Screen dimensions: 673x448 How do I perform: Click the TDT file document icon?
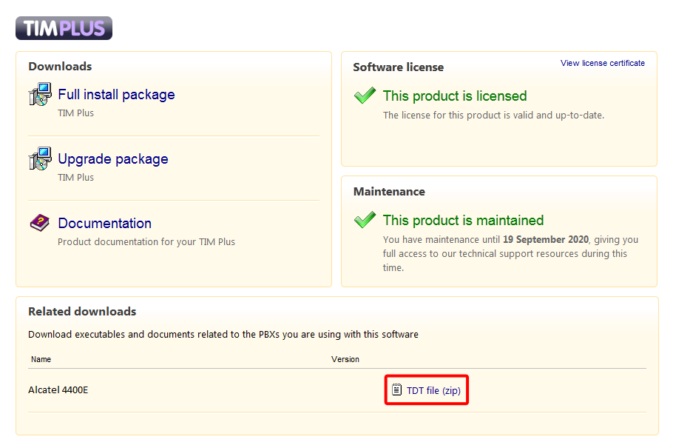(396, 390)
